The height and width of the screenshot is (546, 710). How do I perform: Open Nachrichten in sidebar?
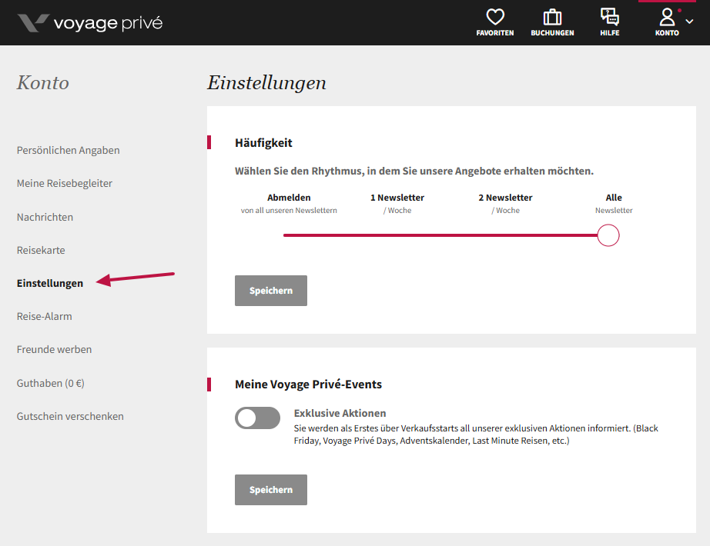point(45,217)
